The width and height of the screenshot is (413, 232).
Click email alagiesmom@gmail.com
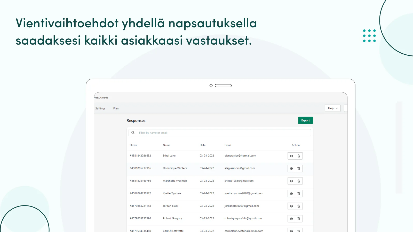pos(240,168)
